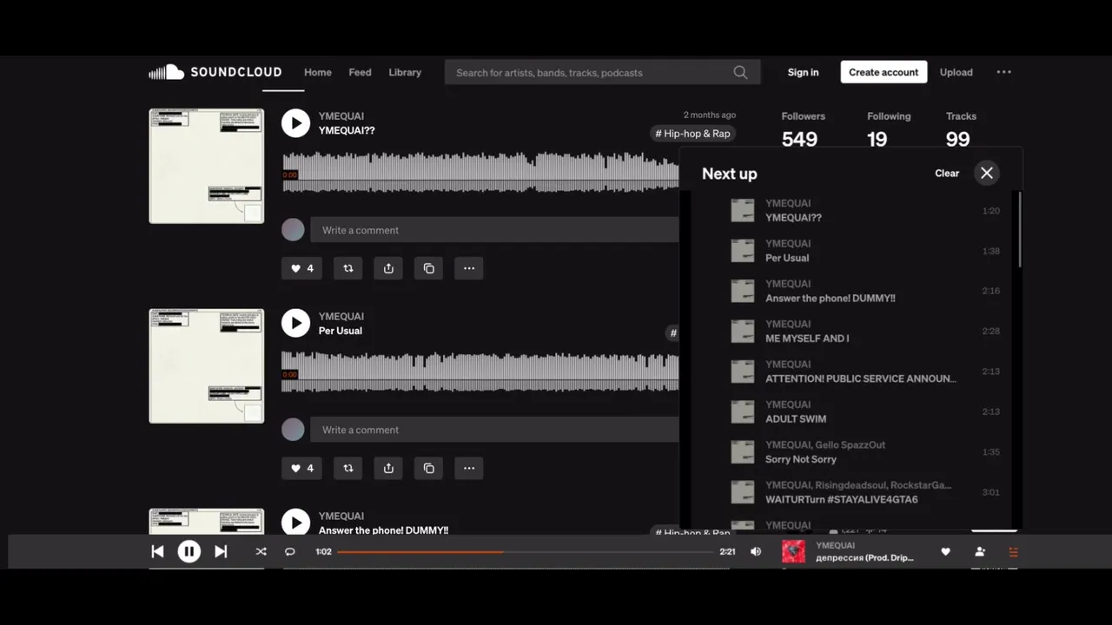Image resolution: width=1112 pixels, height=625 pixels.
Task: Share the Per Usual track
Action: pyautogui.click(x=388, y=468)
